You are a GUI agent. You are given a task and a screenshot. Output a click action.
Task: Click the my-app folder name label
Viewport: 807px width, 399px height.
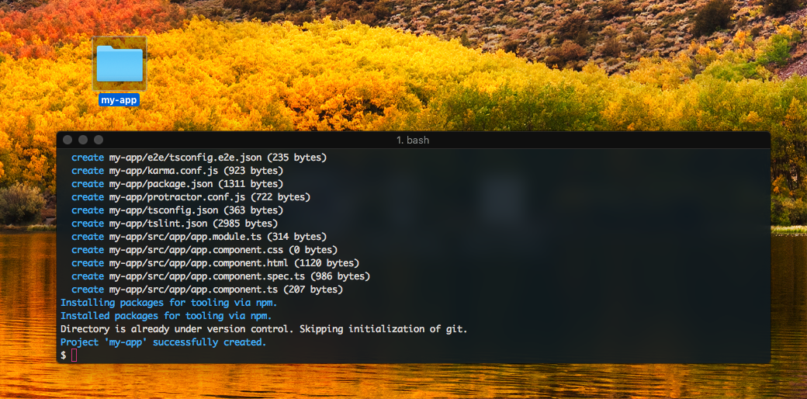click(x=119, y=100)
